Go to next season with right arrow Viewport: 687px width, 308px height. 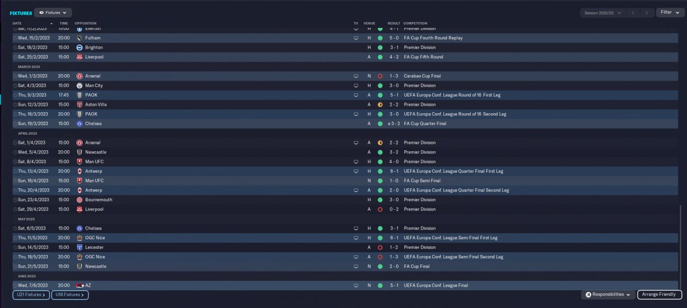click(647, 12)
